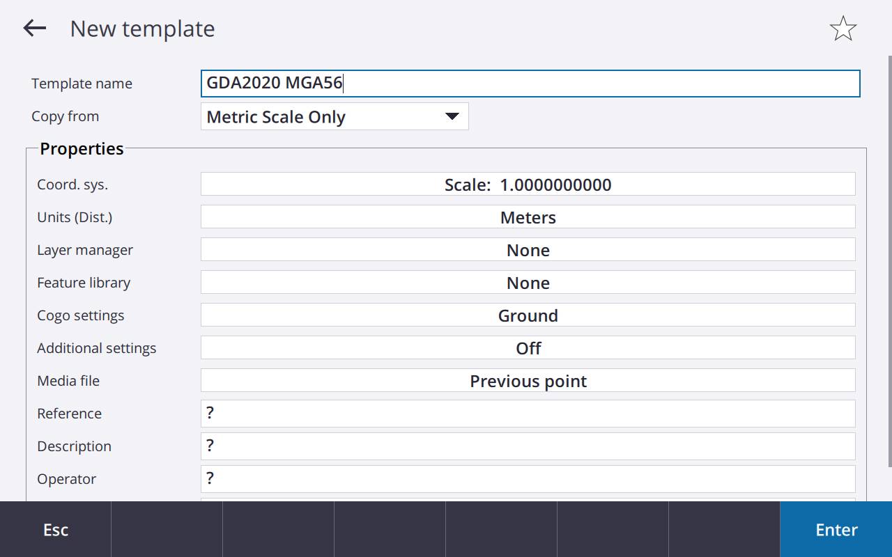Viewport: 892px width, 557px height.
Task: Open the Coord. sys. Scale button
Action: pyautogui.click(x=528, y=185)
